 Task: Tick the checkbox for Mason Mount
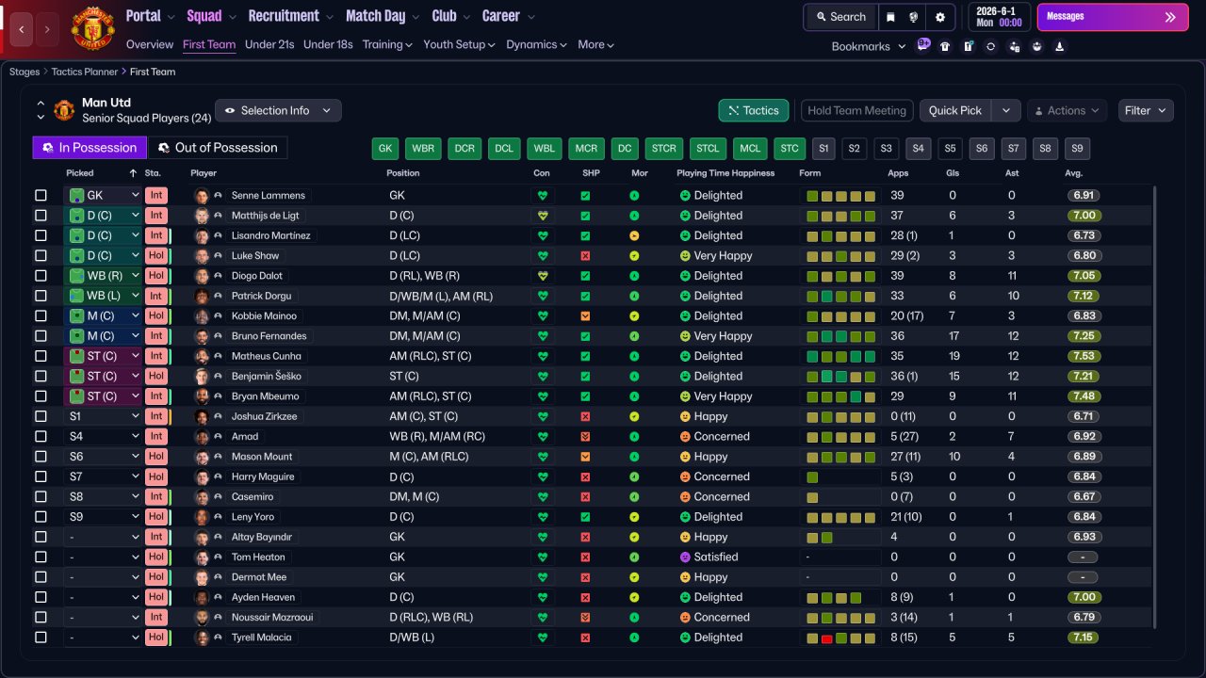[x=41, y=457]
